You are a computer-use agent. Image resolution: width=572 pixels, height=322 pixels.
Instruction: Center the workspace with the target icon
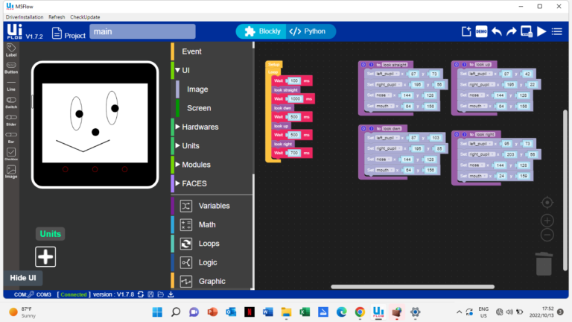[547, 203]
